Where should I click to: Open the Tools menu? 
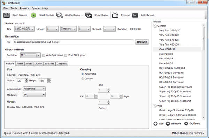coord(14,8)
